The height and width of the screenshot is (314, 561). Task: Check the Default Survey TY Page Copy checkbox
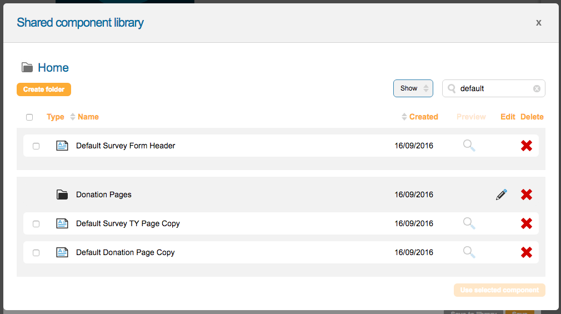(36, 224)
